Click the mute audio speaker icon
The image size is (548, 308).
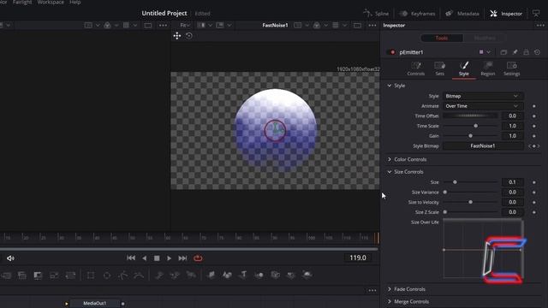pos(10,258)
